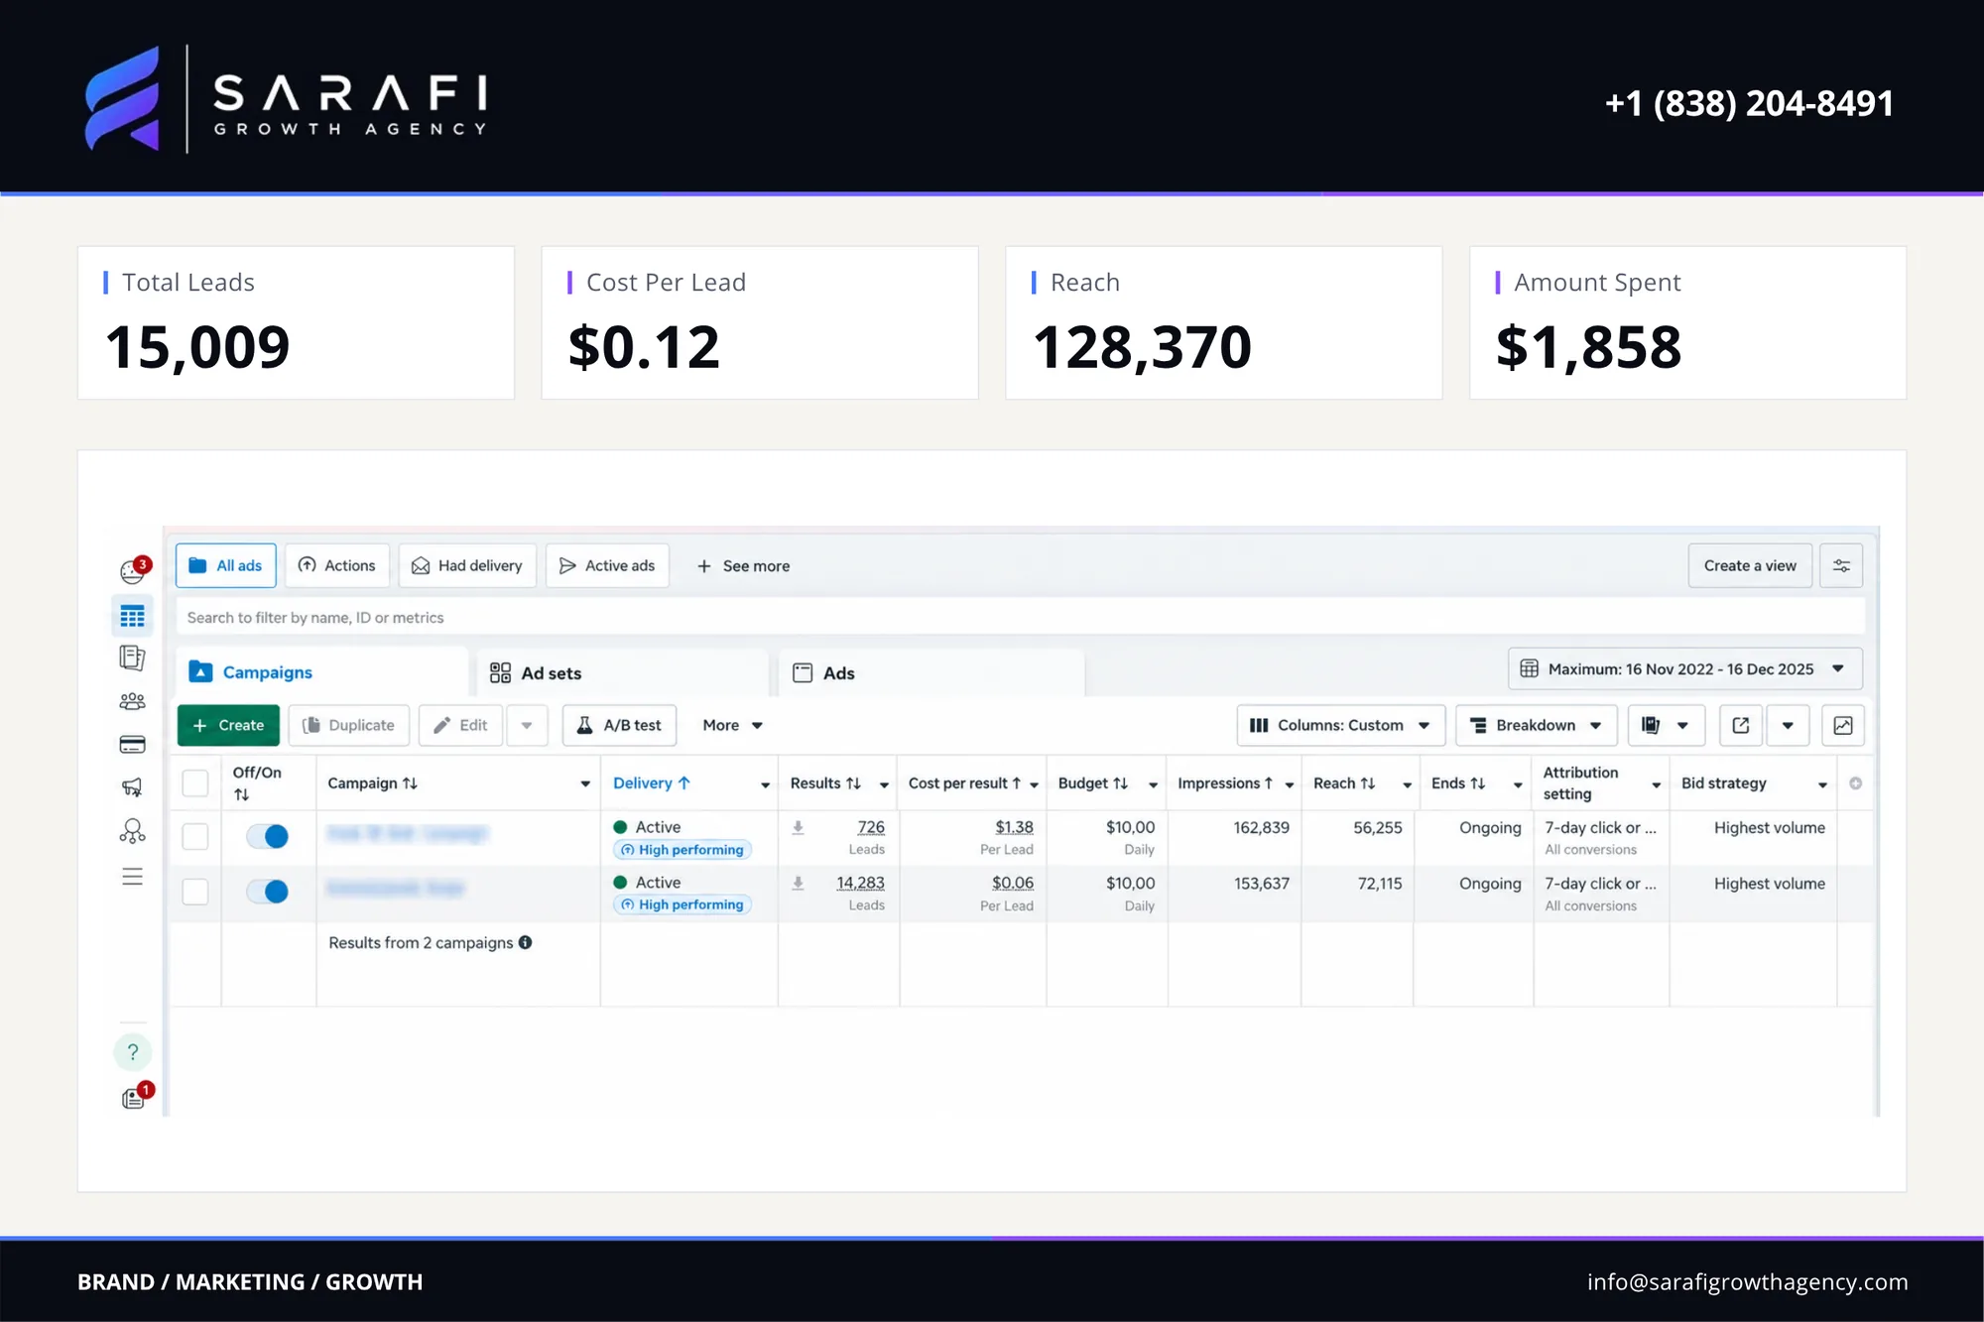
Task: Check the box for the $1.38 campaign row
Action: point(195,837)
